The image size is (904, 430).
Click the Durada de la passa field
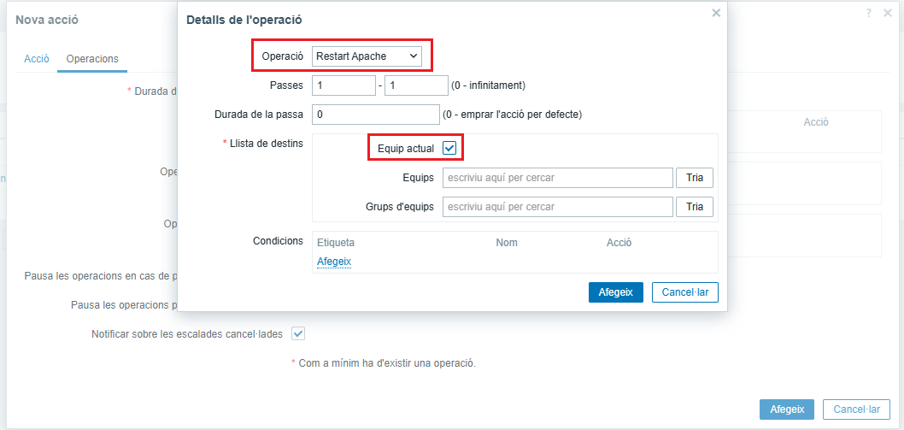click(375, 114)
